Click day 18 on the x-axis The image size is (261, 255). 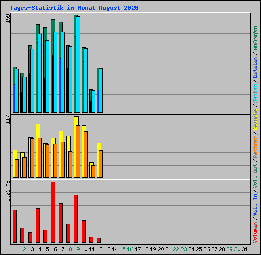145,249
